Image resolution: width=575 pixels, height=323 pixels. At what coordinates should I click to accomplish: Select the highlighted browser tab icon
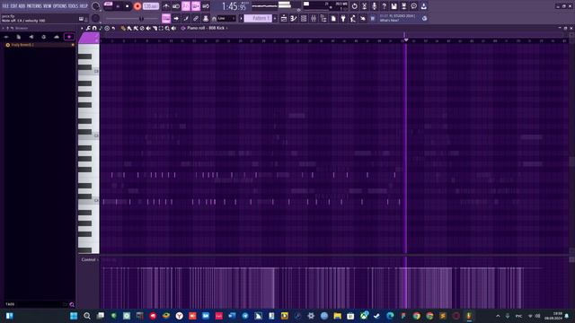(x=69, y=37)
